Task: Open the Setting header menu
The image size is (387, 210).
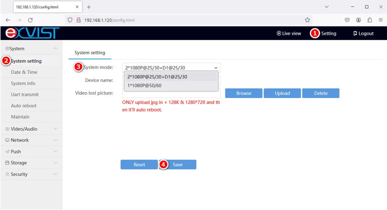Action: point(329,33)
